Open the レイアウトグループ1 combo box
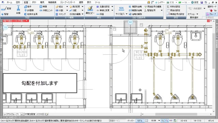The width and height of the screenshot is (218, 123). [13, 114]
